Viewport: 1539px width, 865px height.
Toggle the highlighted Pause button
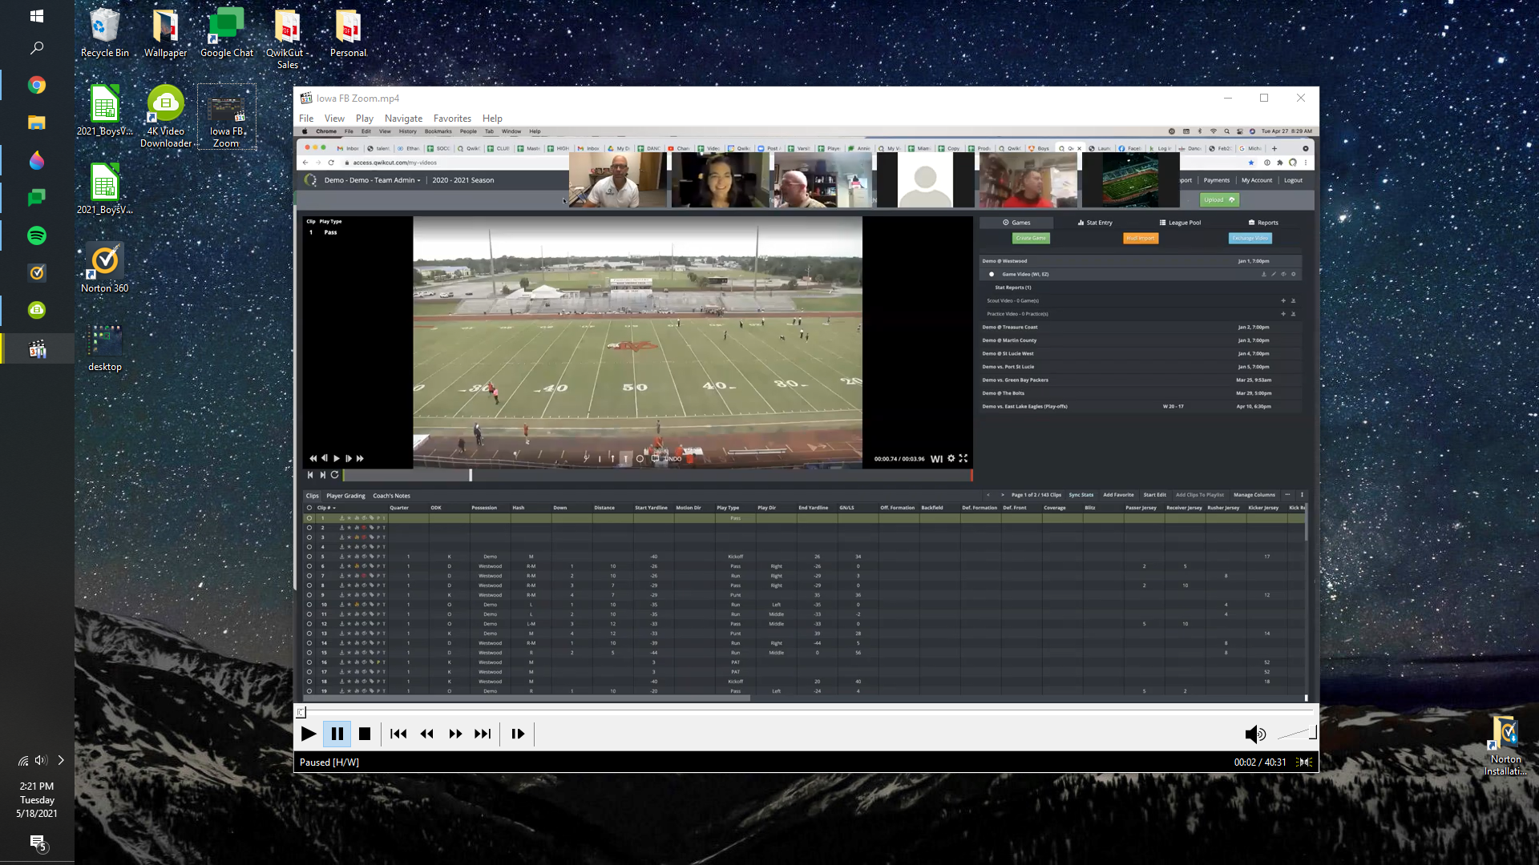pyautogui.click(x=337, y=734)
